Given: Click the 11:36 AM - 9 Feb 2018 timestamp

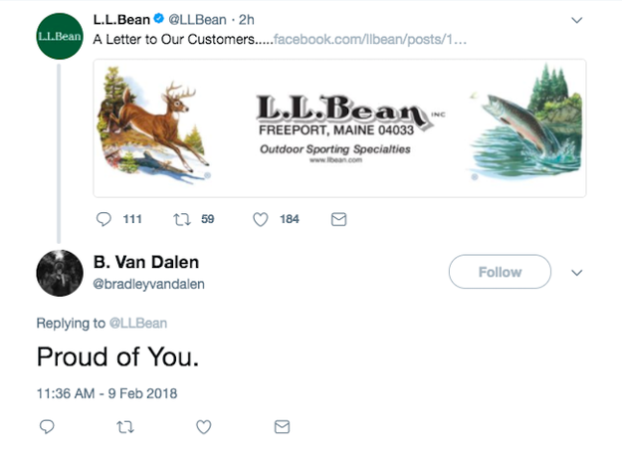Looking at the screenshot, I should (106, 393).
